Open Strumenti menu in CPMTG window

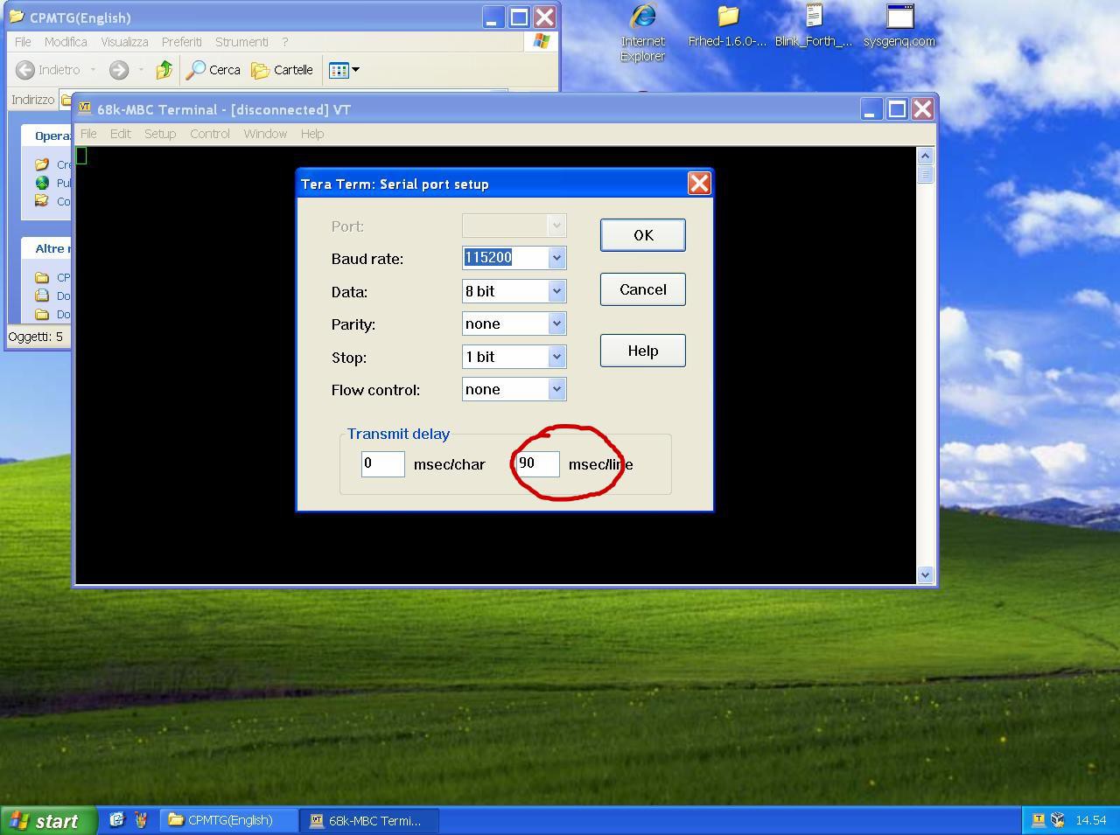pos(241,42)
